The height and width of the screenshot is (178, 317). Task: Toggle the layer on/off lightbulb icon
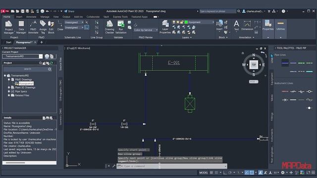point(174,22)
